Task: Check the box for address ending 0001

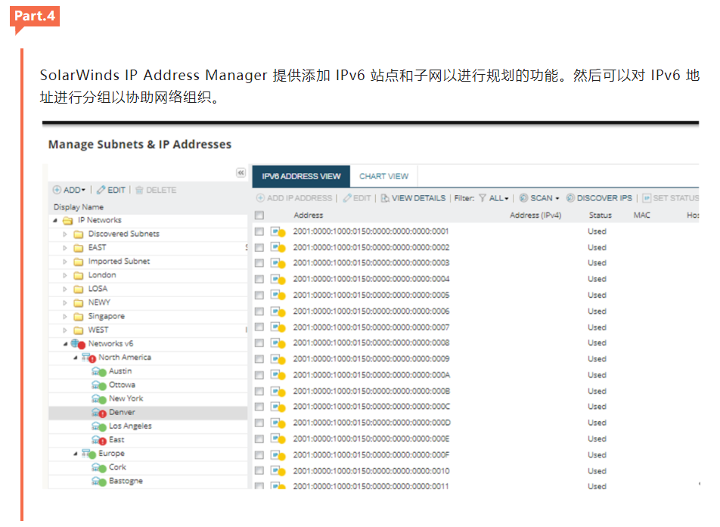Action: [x=259, y=231]
